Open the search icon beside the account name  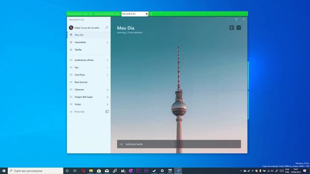(107, 28)
